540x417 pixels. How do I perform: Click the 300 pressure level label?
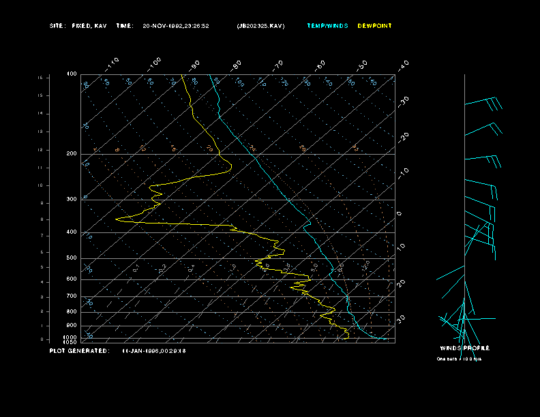pos(72,200)
